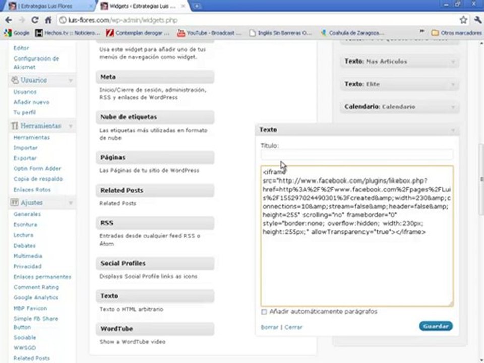484x363 pixels.
Task: Open the Otros marcadores folder
Action: coord(457,33)
